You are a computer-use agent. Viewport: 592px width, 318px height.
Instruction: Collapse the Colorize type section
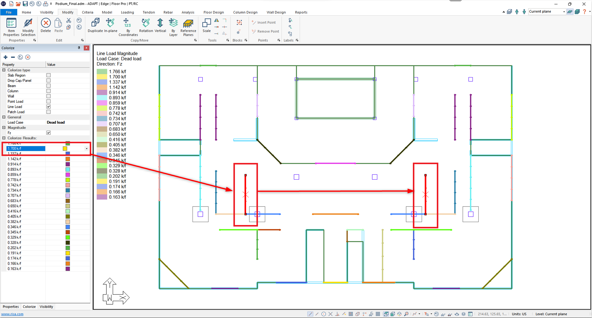tap(4, 70)
